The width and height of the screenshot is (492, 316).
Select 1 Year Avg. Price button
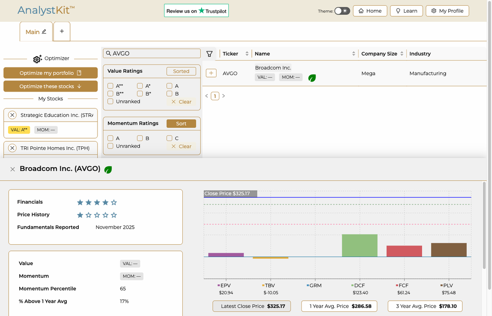pos(340,306)
